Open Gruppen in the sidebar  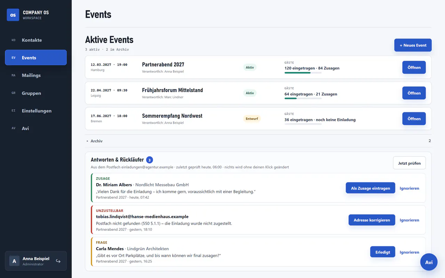tap(36, 93)
